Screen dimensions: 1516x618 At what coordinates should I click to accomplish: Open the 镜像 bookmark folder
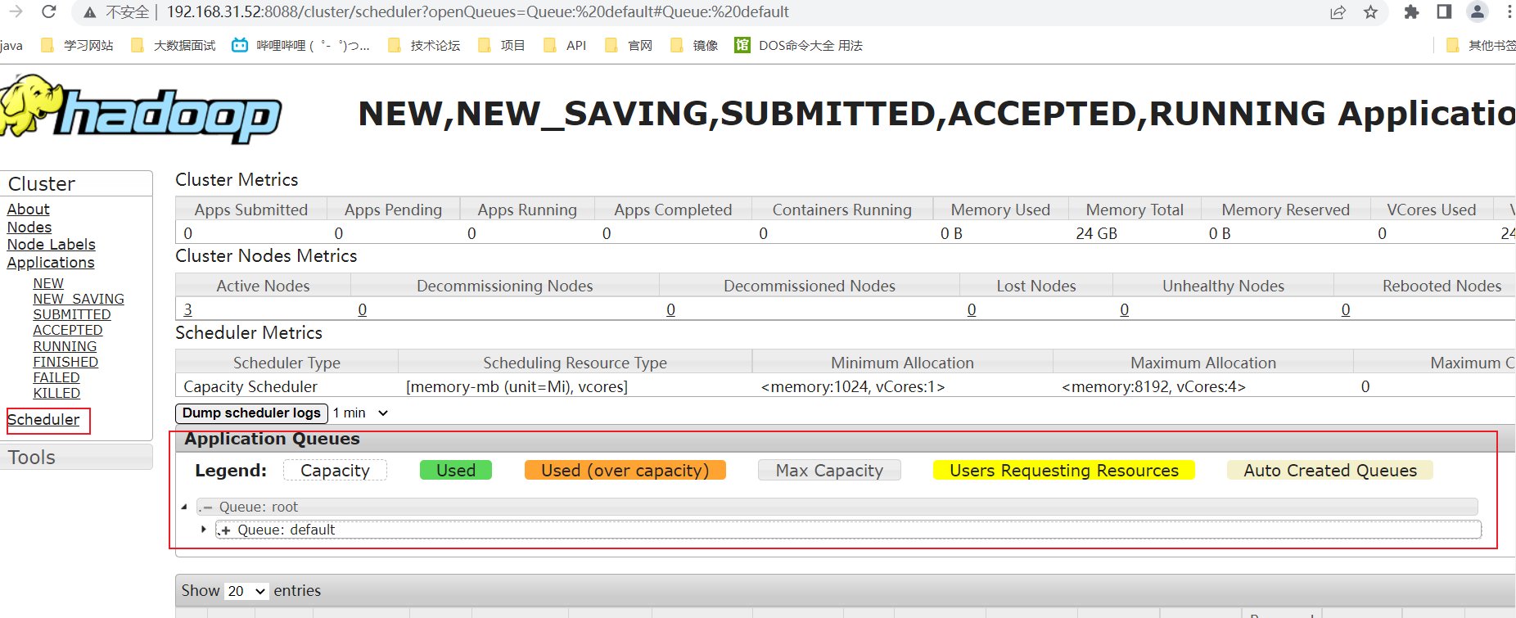tap(694, 45)
